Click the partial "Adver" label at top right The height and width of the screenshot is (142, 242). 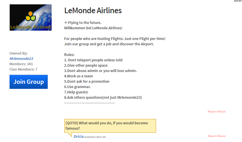click(238, 1)
